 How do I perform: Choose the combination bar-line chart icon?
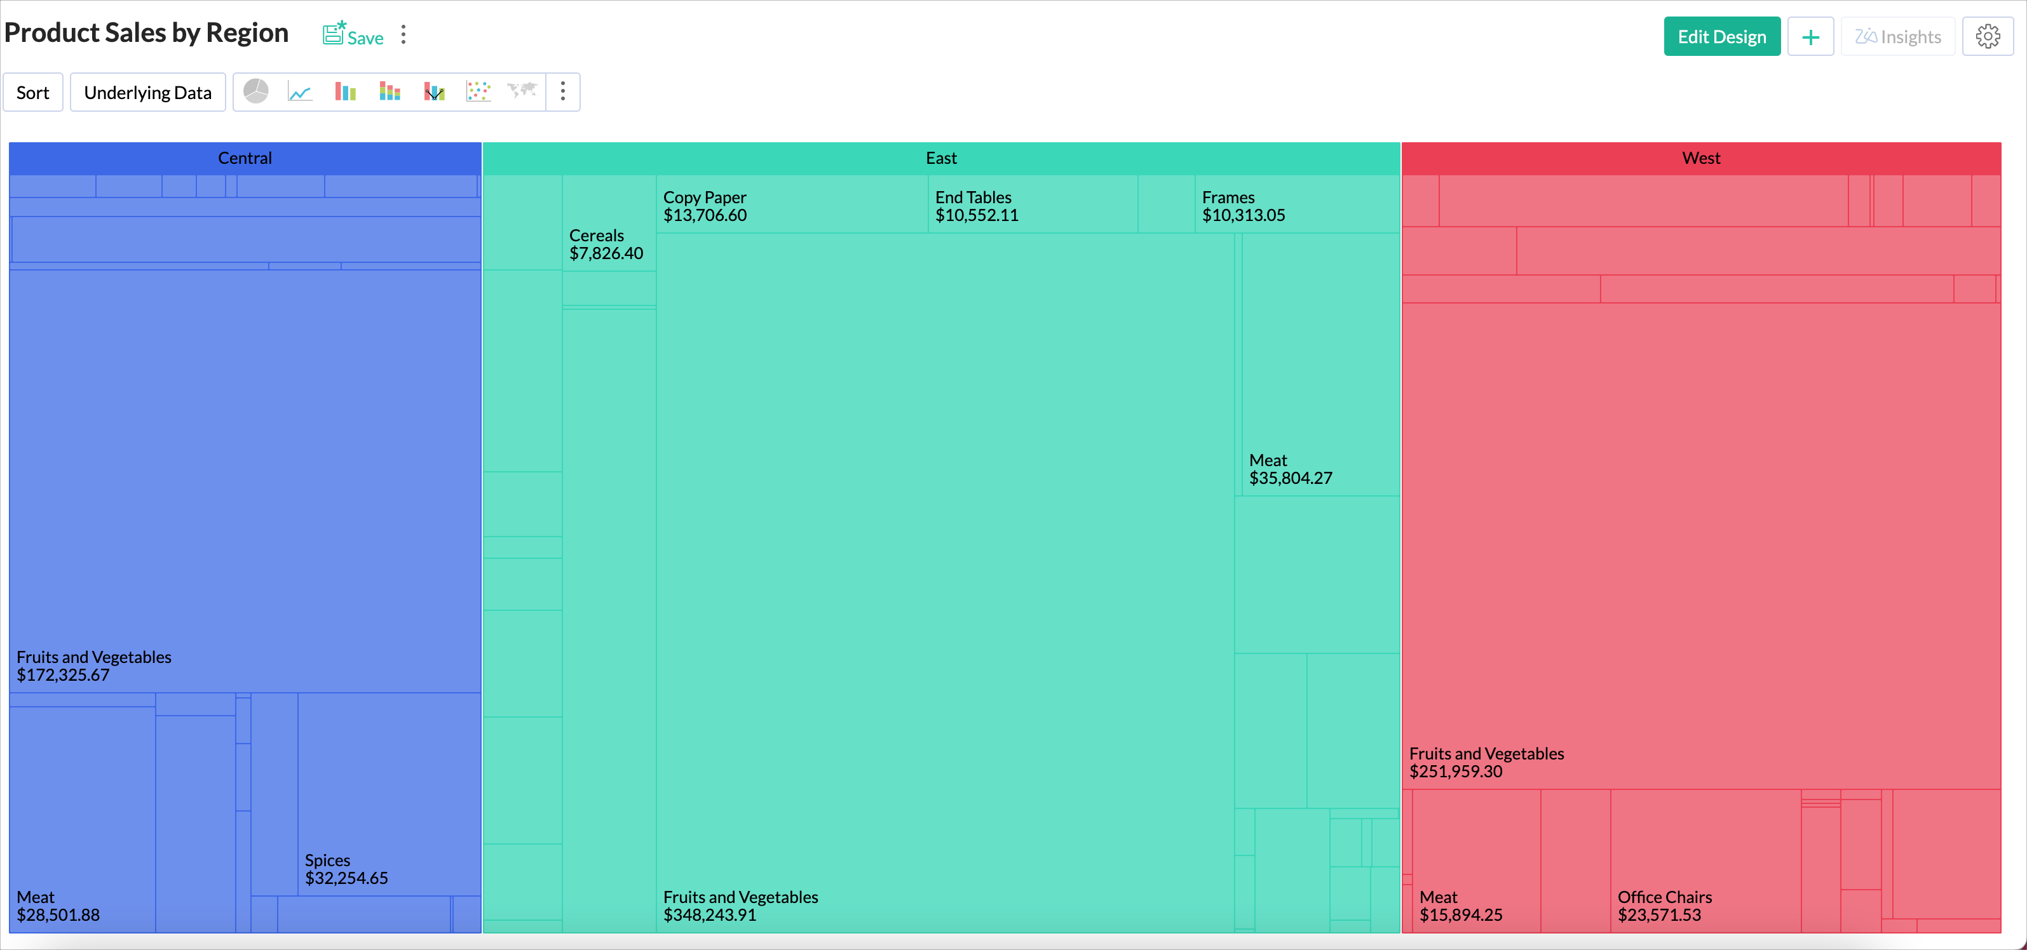[x=433, y=92]
